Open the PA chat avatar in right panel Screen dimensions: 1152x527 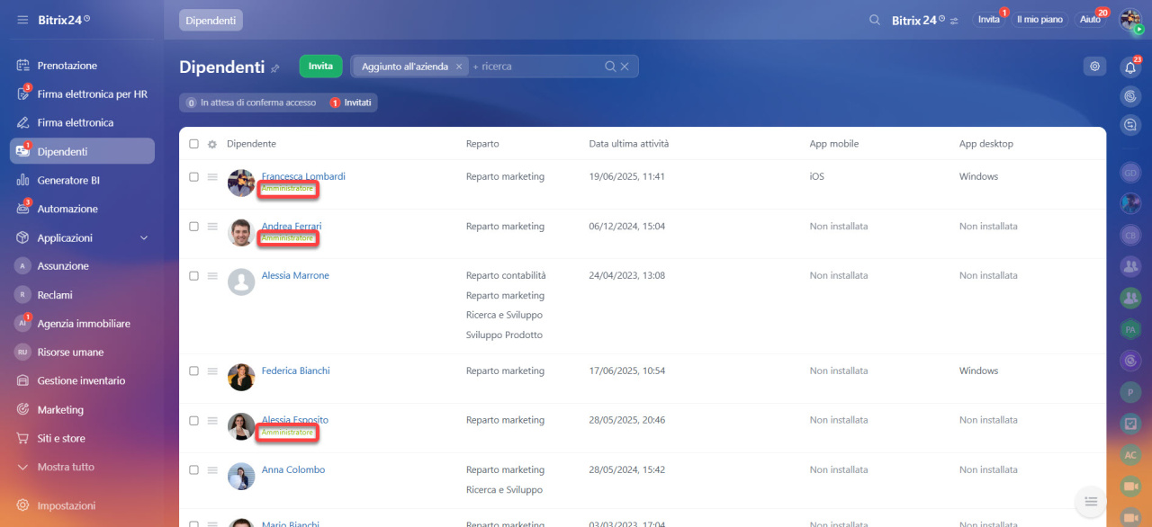click(1130, 329)
